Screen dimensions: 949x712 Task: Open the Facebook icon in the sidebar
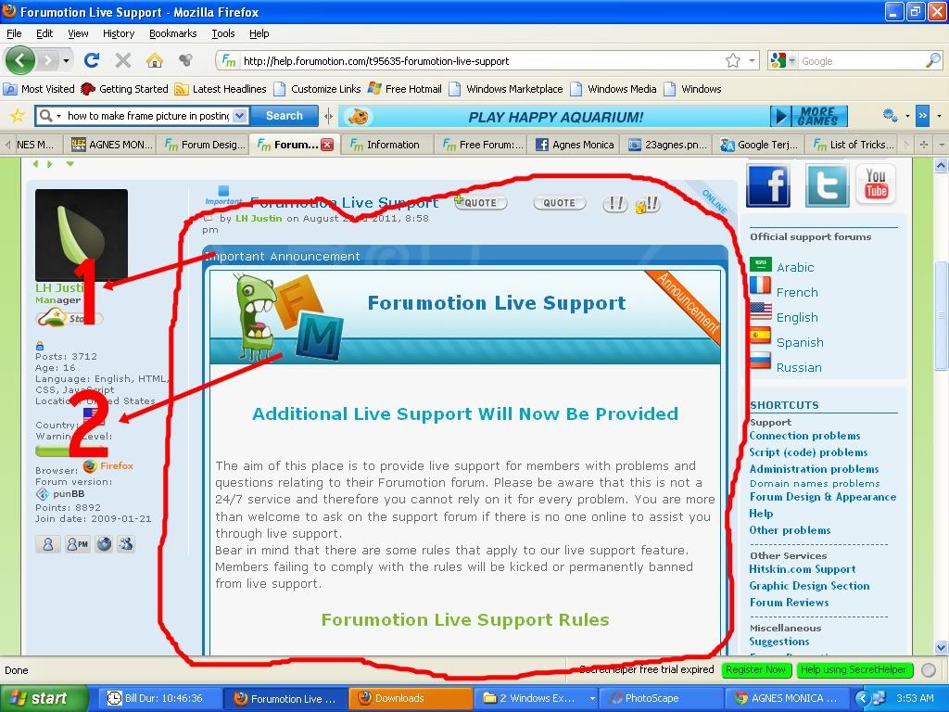(768, 185)
